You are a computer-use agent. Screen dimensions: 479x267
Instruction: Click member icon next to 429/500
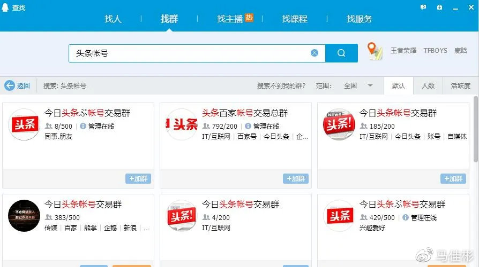pos(363,217)
